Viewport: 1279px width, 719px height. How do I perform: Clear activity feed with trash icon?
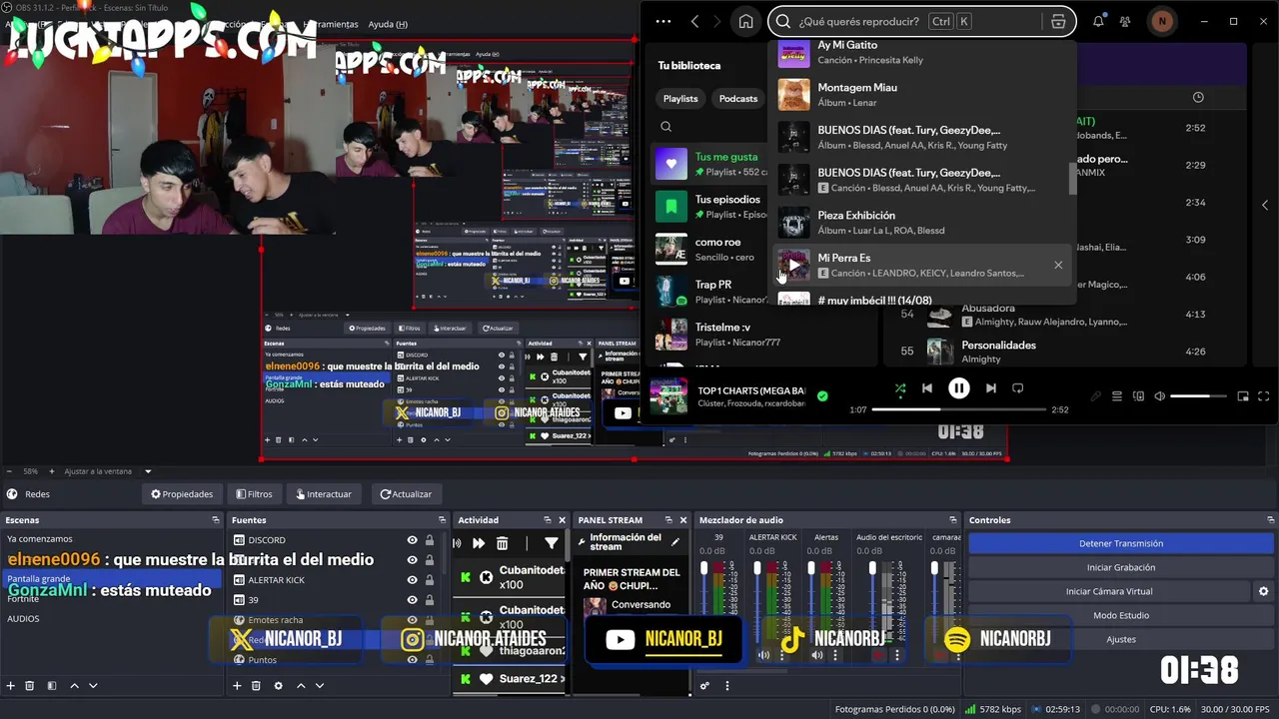click(x=502, y=543)
